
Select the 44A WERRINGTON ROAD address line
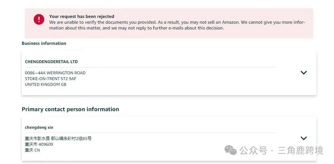(55, 73)
